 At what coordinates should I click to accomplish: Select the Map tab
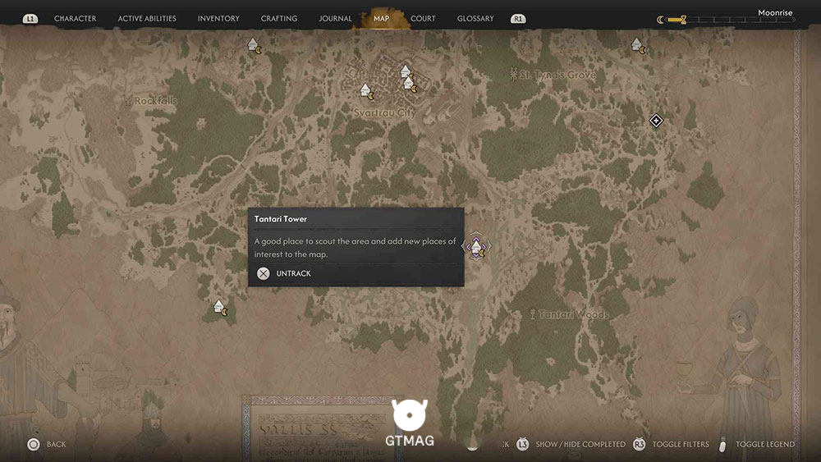point(381,18)
